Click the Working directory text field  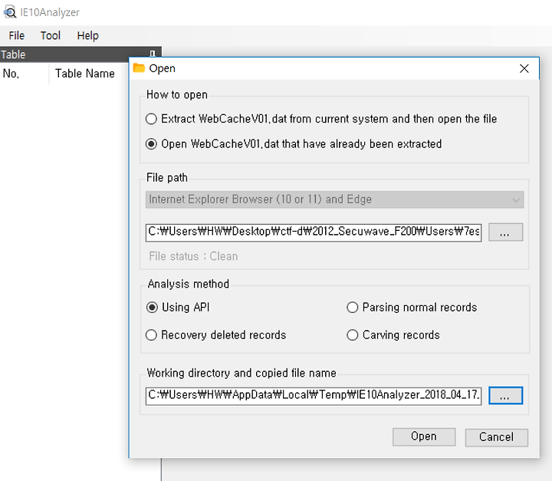click(314, 395)
